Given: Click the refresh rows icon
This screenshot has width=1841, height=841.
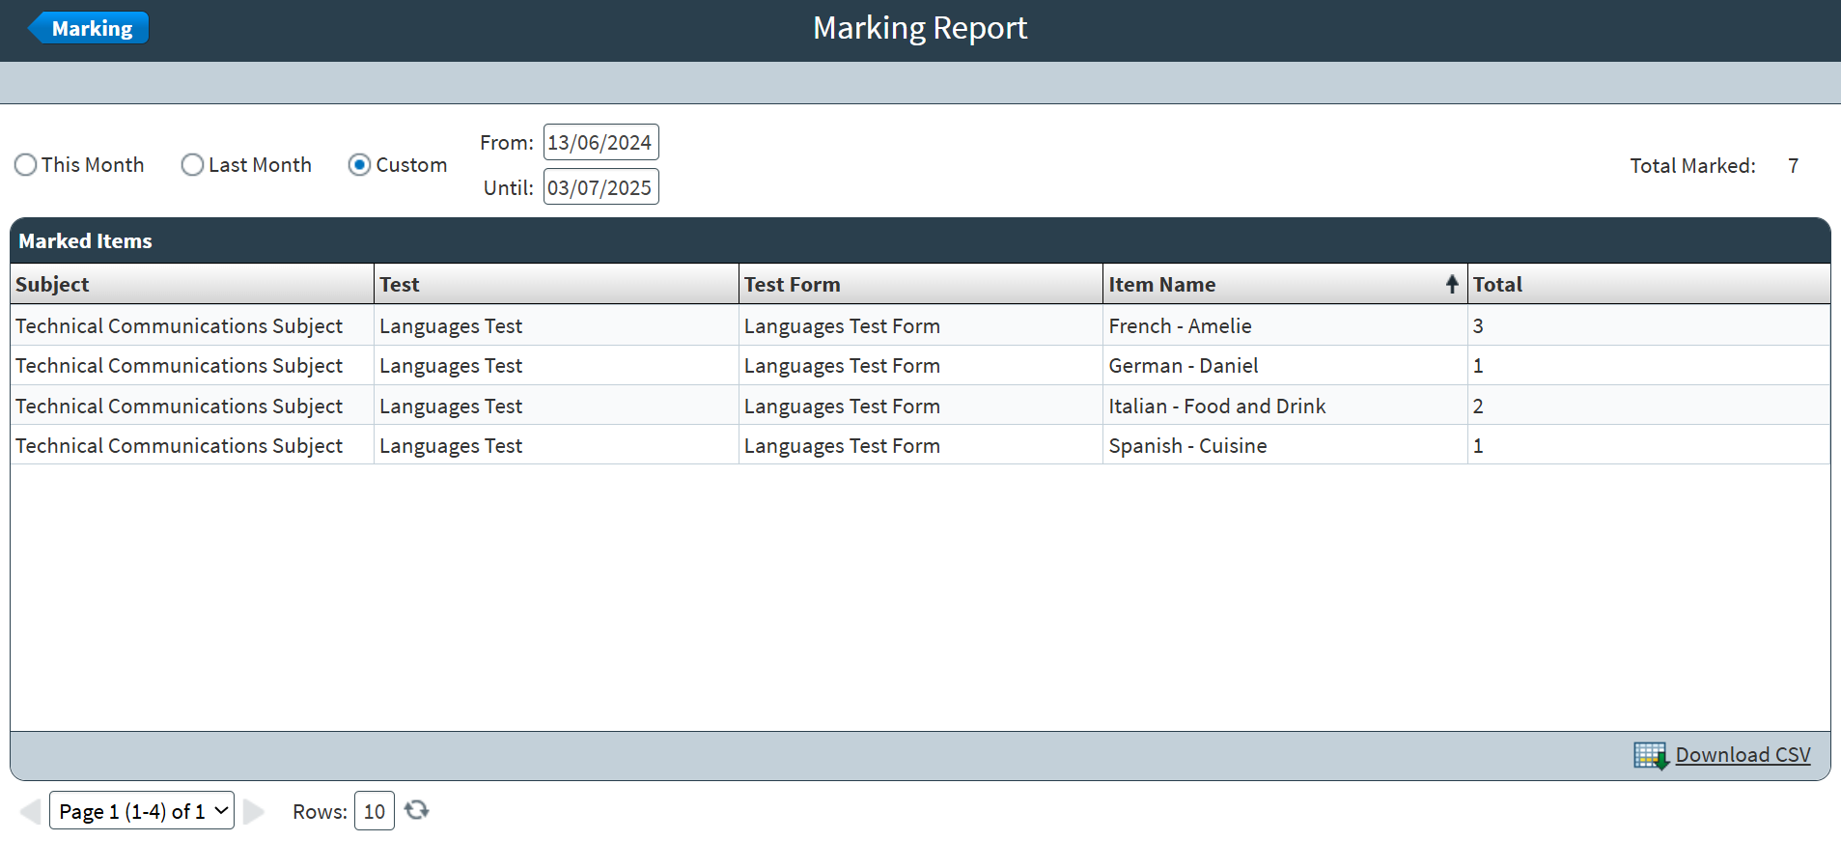Looking at the screenshot, I should (417, 810).
